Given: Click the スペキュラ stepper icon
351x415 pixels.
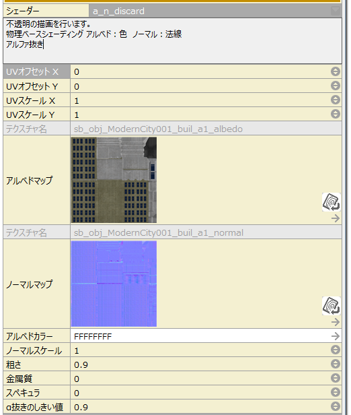Looking at the screenshot, I should pyautogui.click(x=336, y=392).
